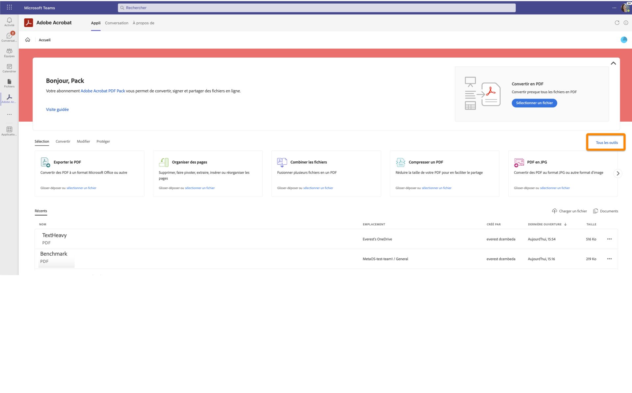Open the À propos de tab
Screen dimensions: 632x393
click(x=144, y=23)
